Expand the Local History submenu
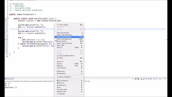Screen dimensions: 172x97 click(x=69, y=68)
